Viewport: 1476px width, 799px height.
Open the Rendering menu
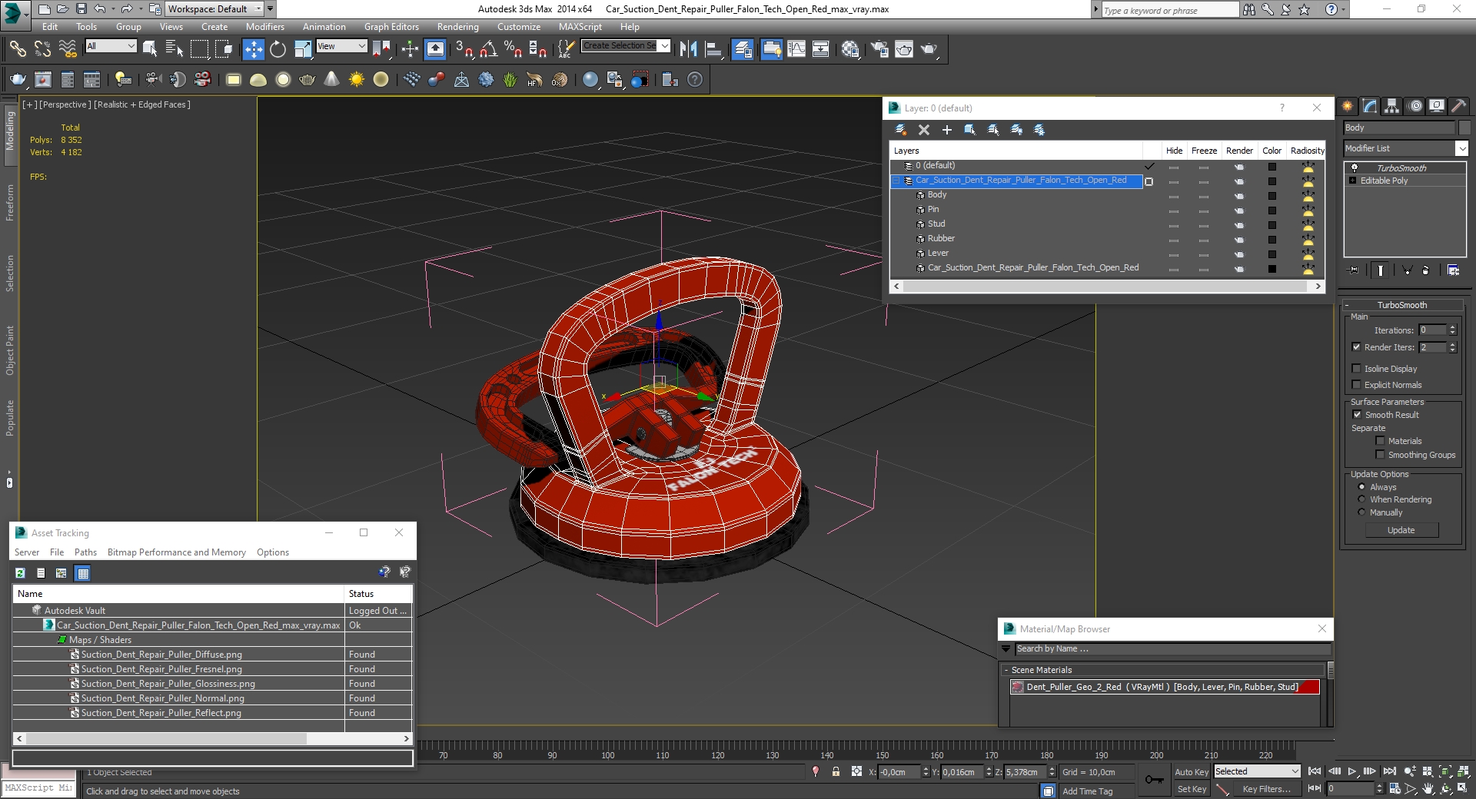[x=457, y=26]
